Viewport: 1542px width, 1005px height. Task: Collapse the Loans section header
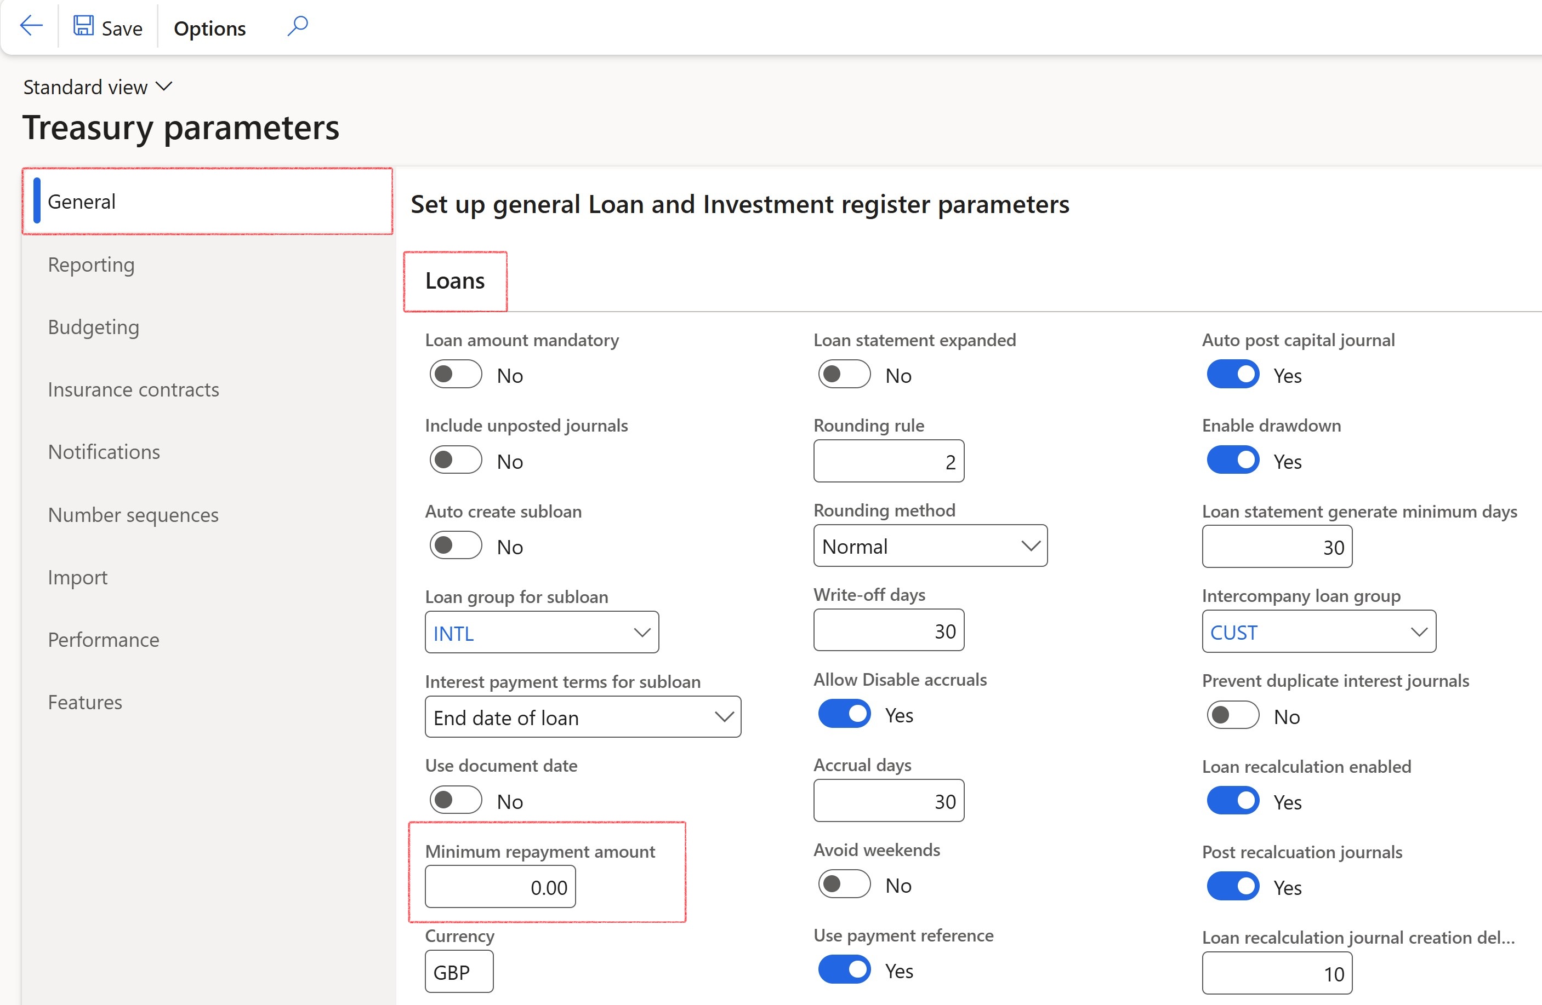(x=455, y=281)
